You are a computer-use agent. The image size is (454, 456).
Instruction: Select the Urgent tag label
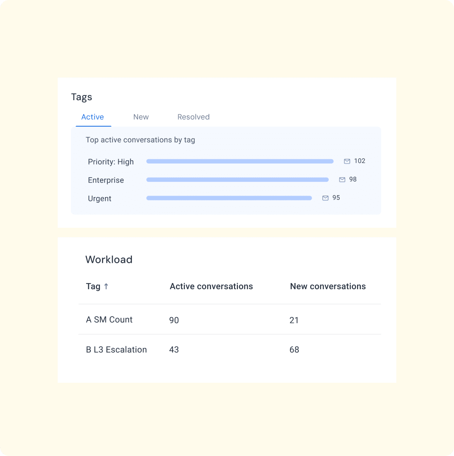tap(100, 198)
